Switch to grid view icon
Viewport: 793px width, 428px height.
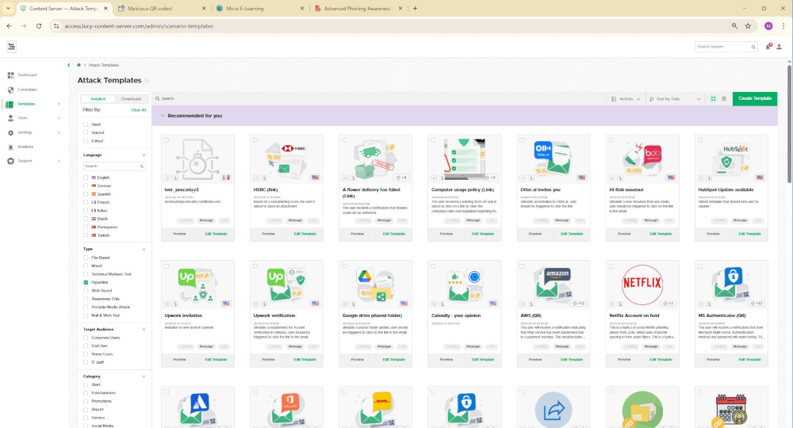click(713, 99)
